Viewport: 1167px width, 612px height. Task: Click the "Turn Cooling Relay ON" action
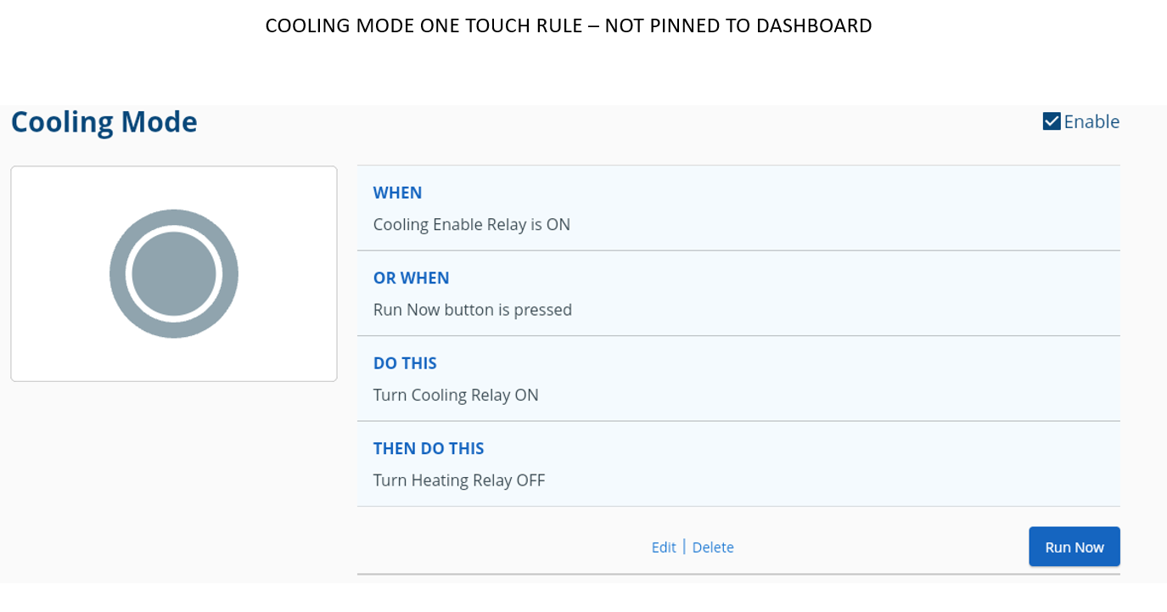[456, 396]
